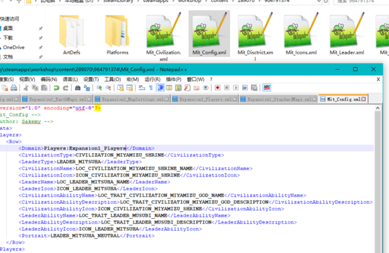Select Mit_Icons.xml file in Explorer
Image resolution: width=389 pixels, height=253 pixels.
tap(301, 34)
